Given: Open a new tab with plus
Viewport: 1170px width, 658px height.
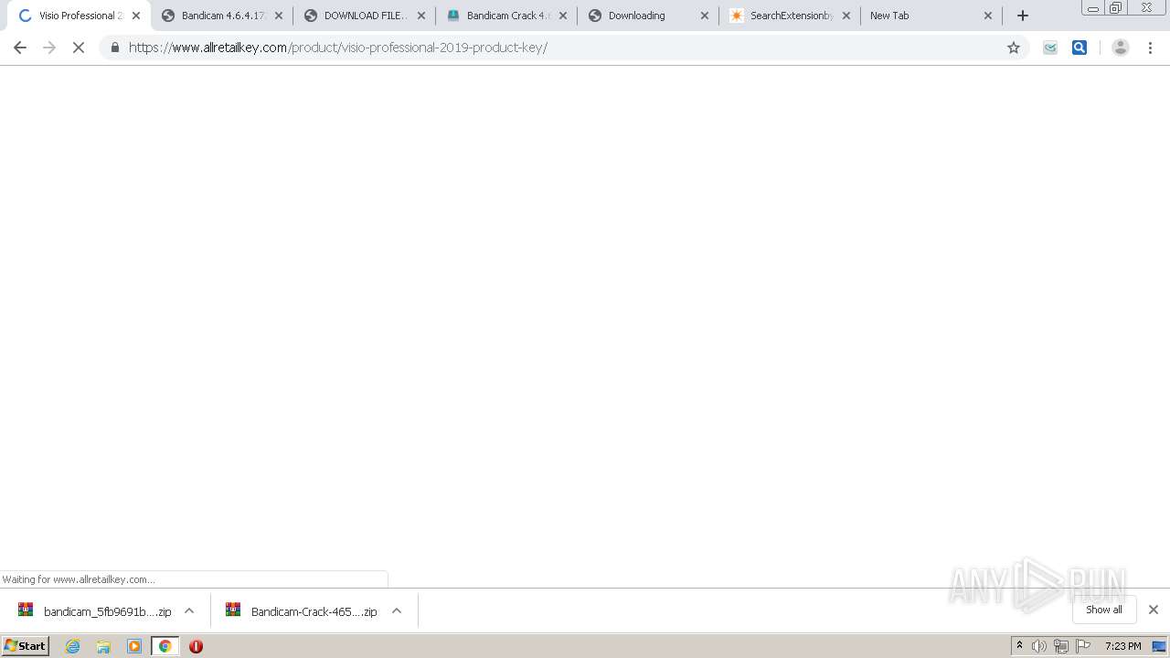Looking at the screenshot, I should pyautogui.click(x=1023, y=16).
